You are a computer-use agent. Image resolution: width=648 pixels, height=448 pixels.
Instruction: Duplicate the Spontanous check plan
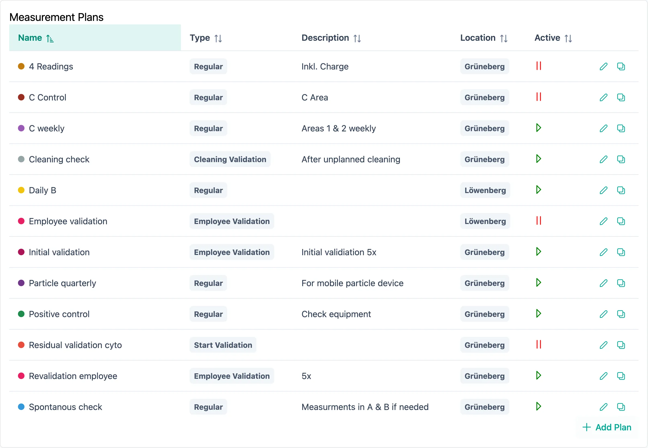(621, 406)
